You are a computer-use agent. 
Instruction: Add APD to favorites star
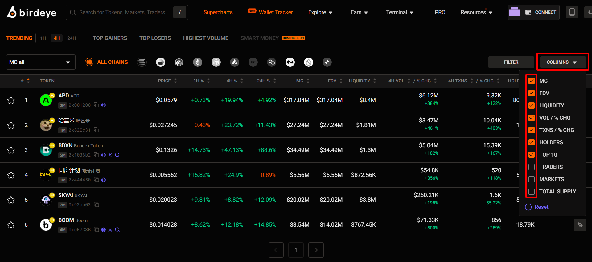point(11,100)
